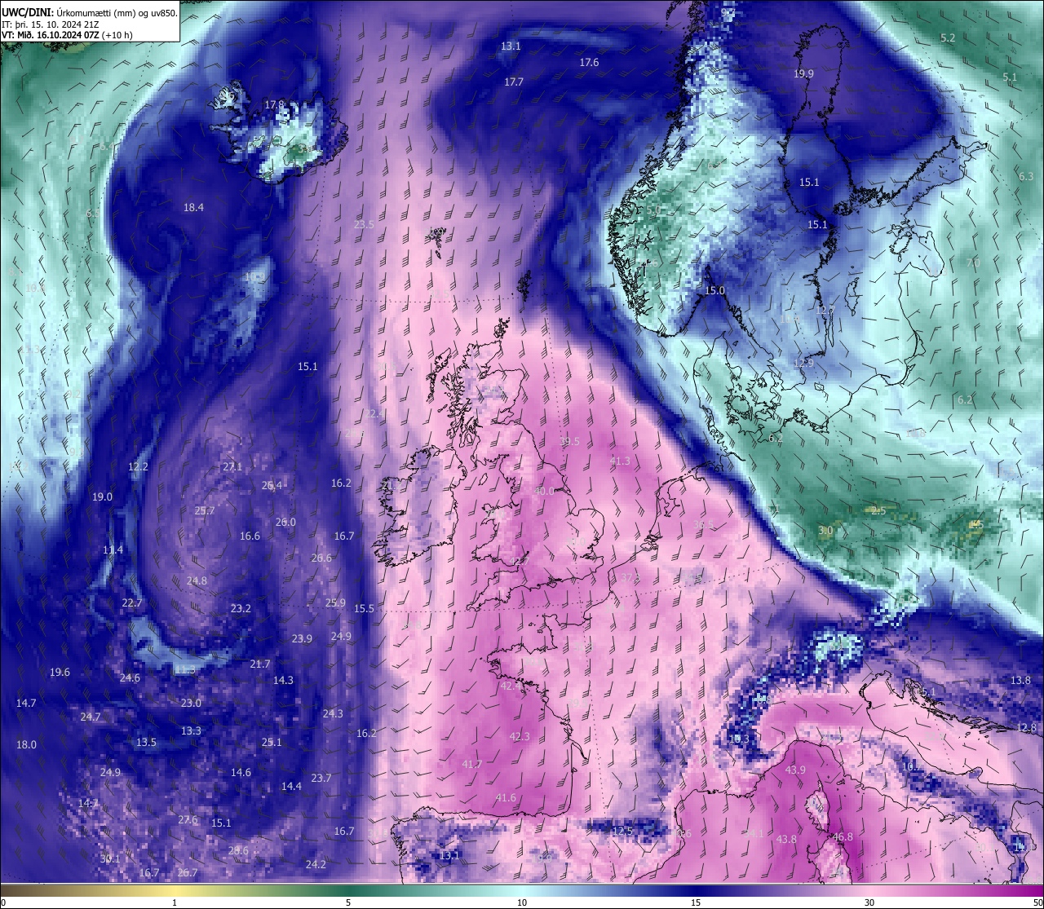Click the color scale tick label 30
This screenshot has height=909, width=1044.
point(869,902)
